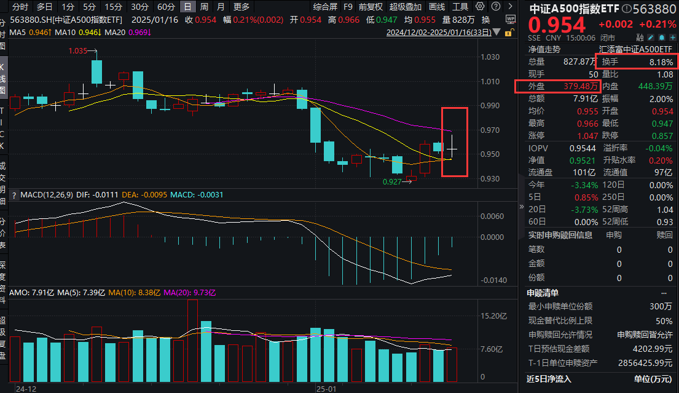Collapse right panel with double chevron

[521, 207]
